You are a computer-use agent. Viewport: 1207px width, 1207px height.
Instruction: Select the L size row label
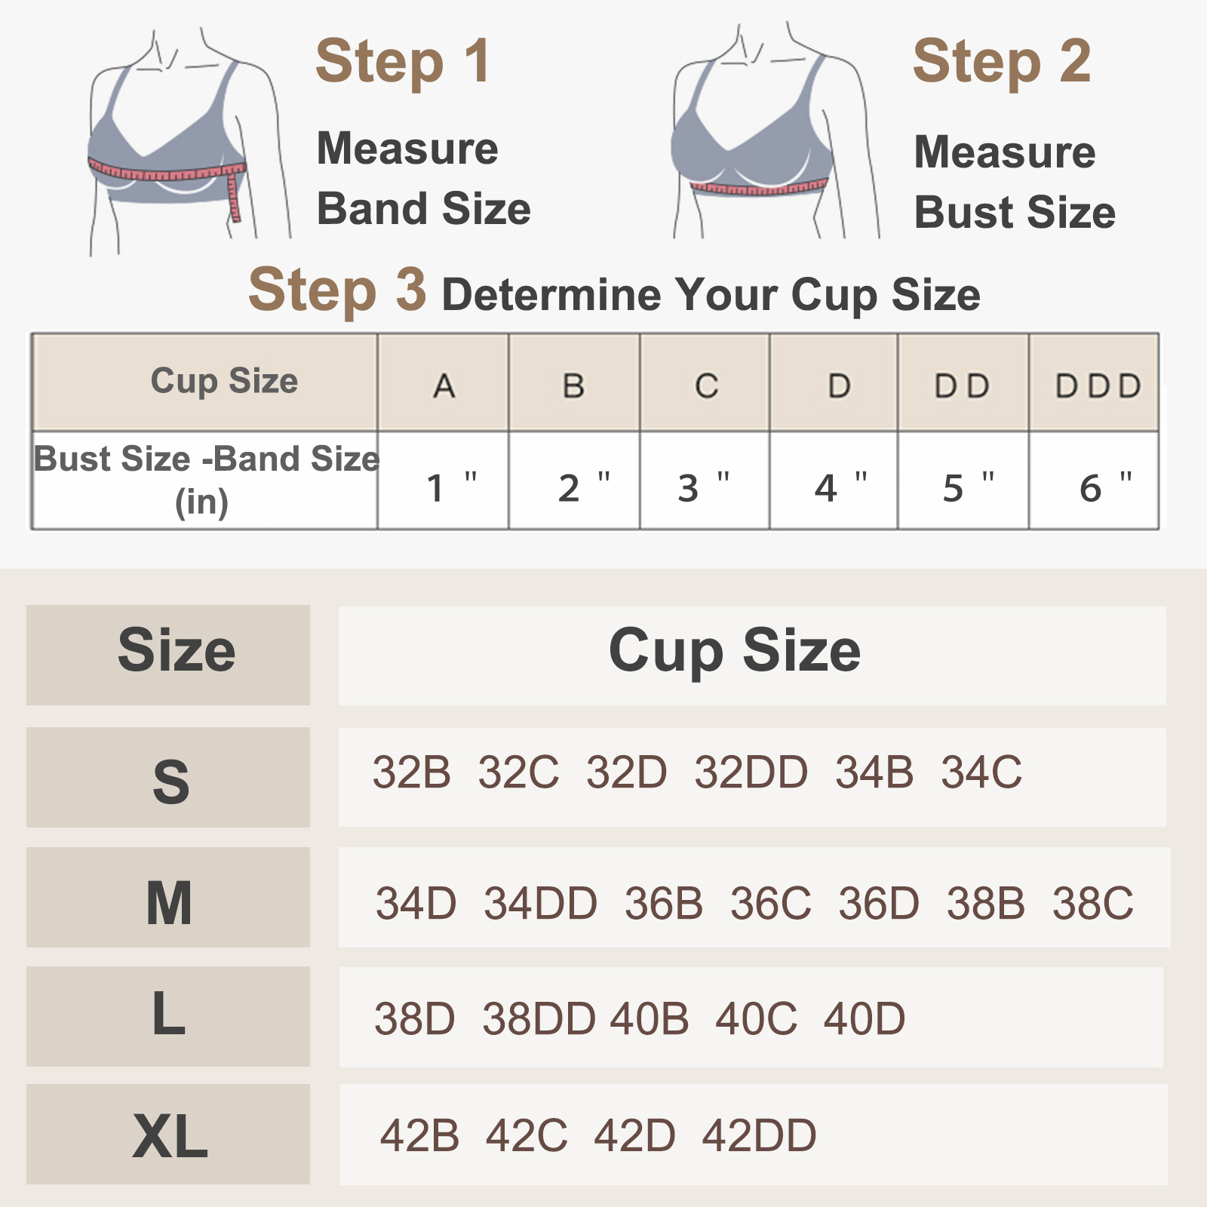click(x=168, y=1016)
